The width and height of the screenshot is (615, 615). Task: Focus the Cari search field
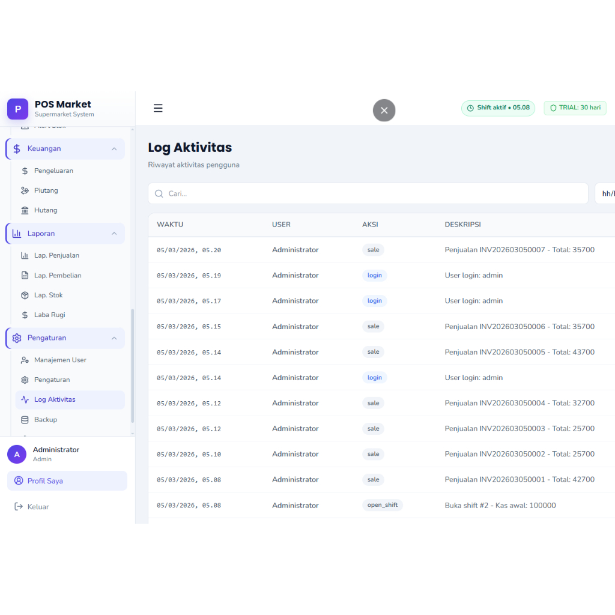point(368,193)
